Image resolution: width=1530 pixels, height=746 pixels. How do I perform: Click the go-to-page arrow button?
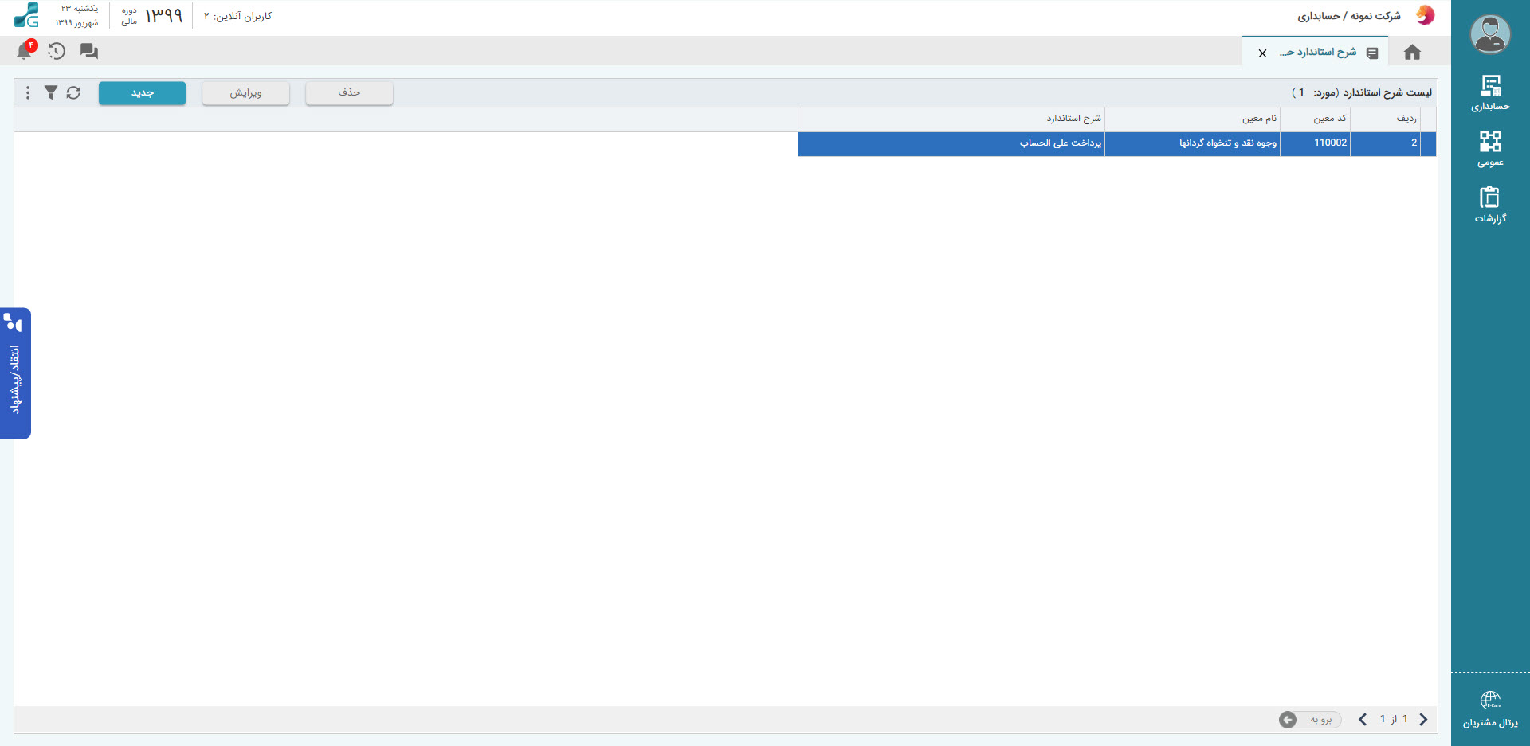1288,720
